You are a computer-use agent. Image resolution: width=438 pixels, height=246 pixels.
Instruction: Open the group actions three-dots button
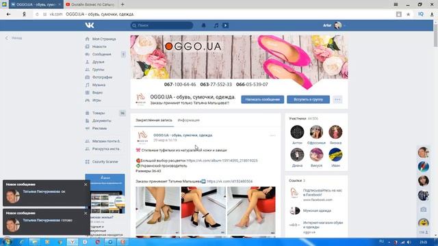click(x=337, y=100)
